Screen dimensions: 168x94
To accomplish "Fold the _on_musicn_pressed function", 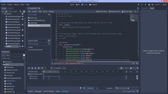I will [x=58, y=45].
